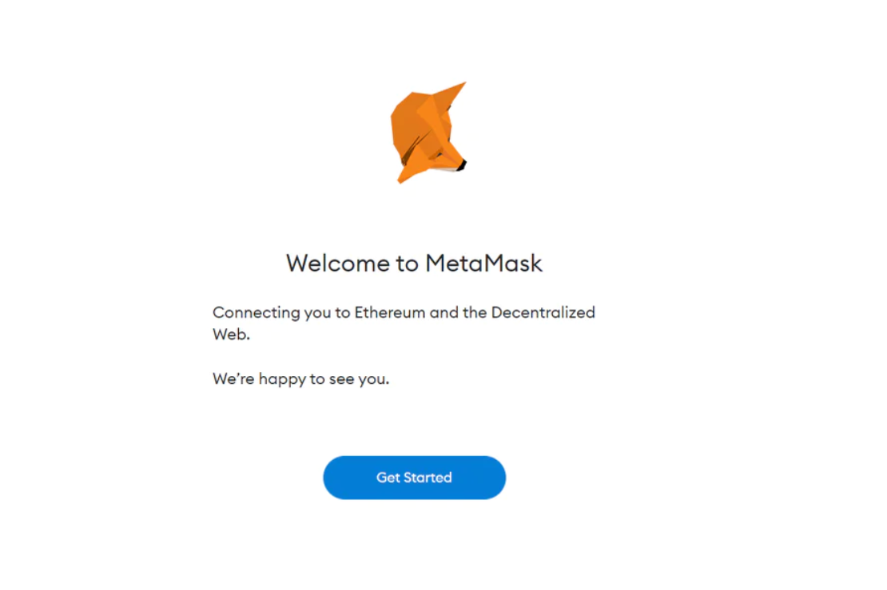887x590 pixels.
Task: Click the rounded right edge of Get Started button
Action: [x=495, y=477]
